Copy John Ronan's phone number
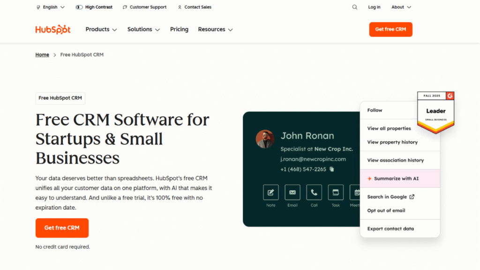The image size is (480, 270). point(331,169)
